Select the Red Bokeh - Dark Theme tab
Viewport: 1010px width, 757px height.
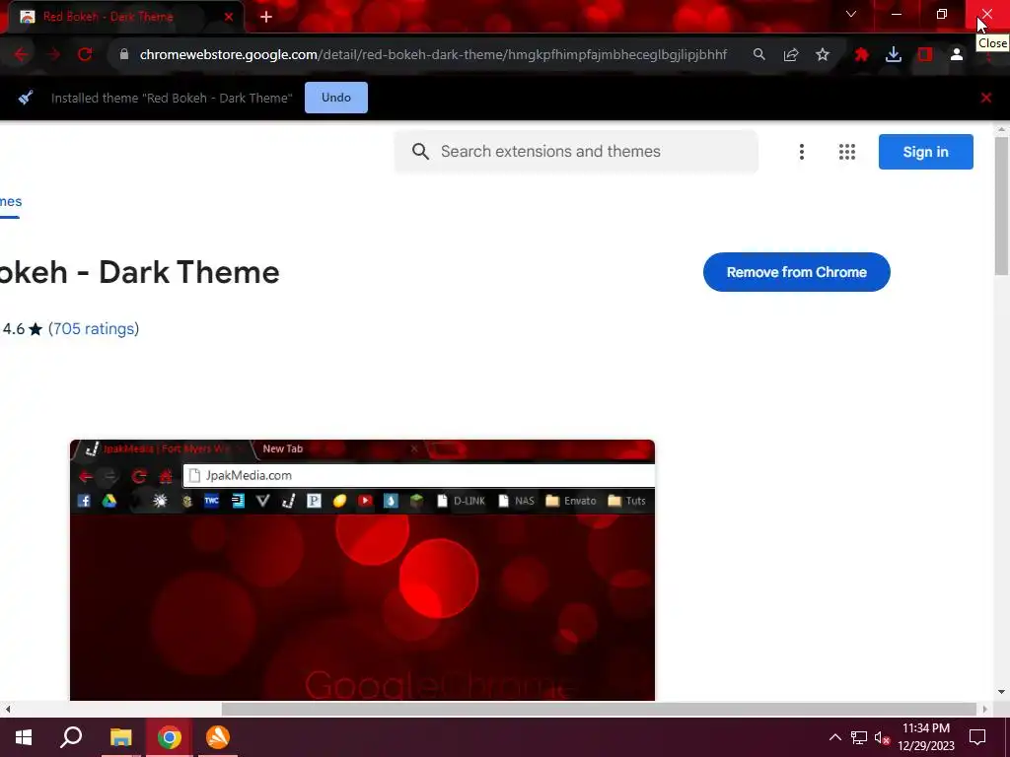pos(122,17)
